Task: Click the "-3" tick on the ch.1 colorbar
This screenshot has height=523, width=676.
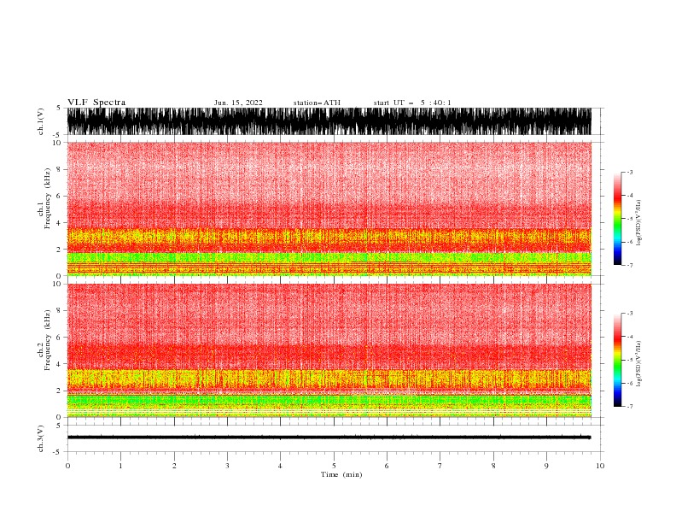Action: click(x=629, y=172)
